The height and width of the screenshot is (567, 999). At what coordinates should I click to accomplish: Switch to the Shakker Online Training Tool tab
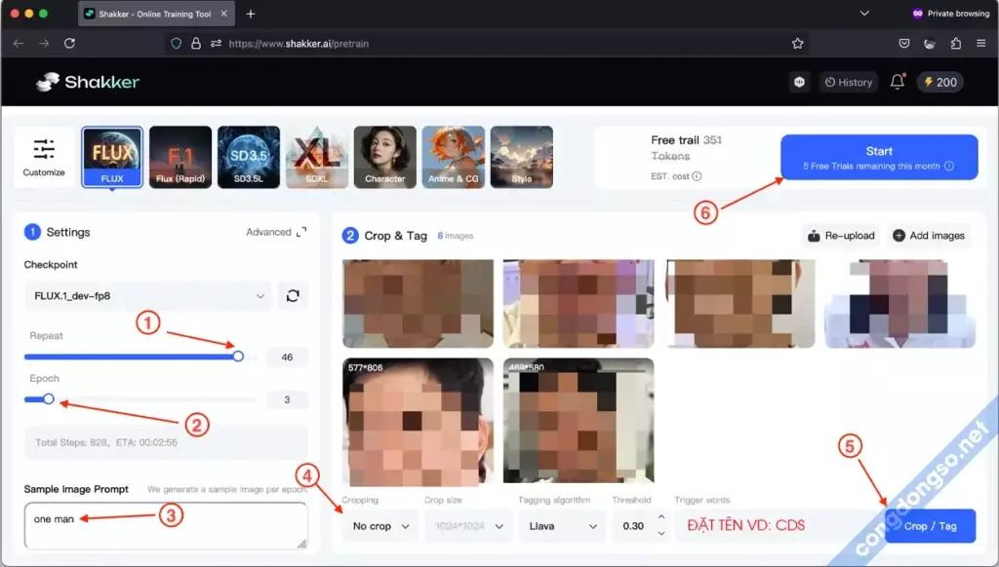point(152,14)
